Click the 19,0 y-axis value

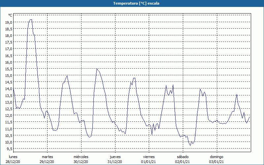pos(9,22)
